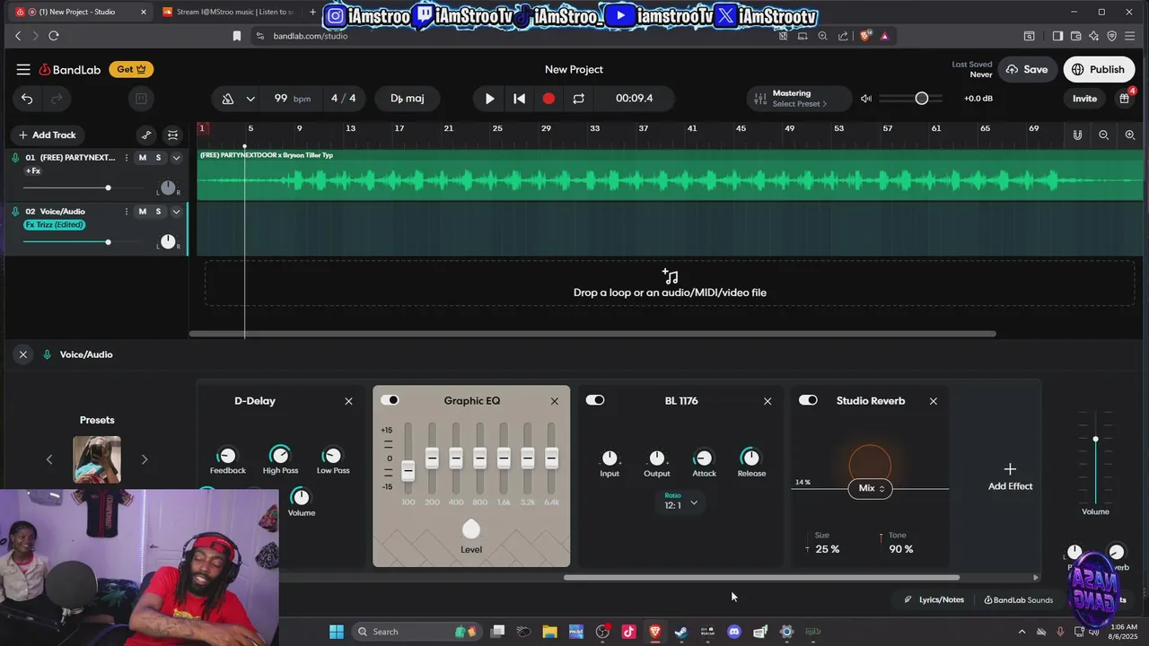Open Windows Start menu
Screen dimensions: 1149x646
[337, 632]
